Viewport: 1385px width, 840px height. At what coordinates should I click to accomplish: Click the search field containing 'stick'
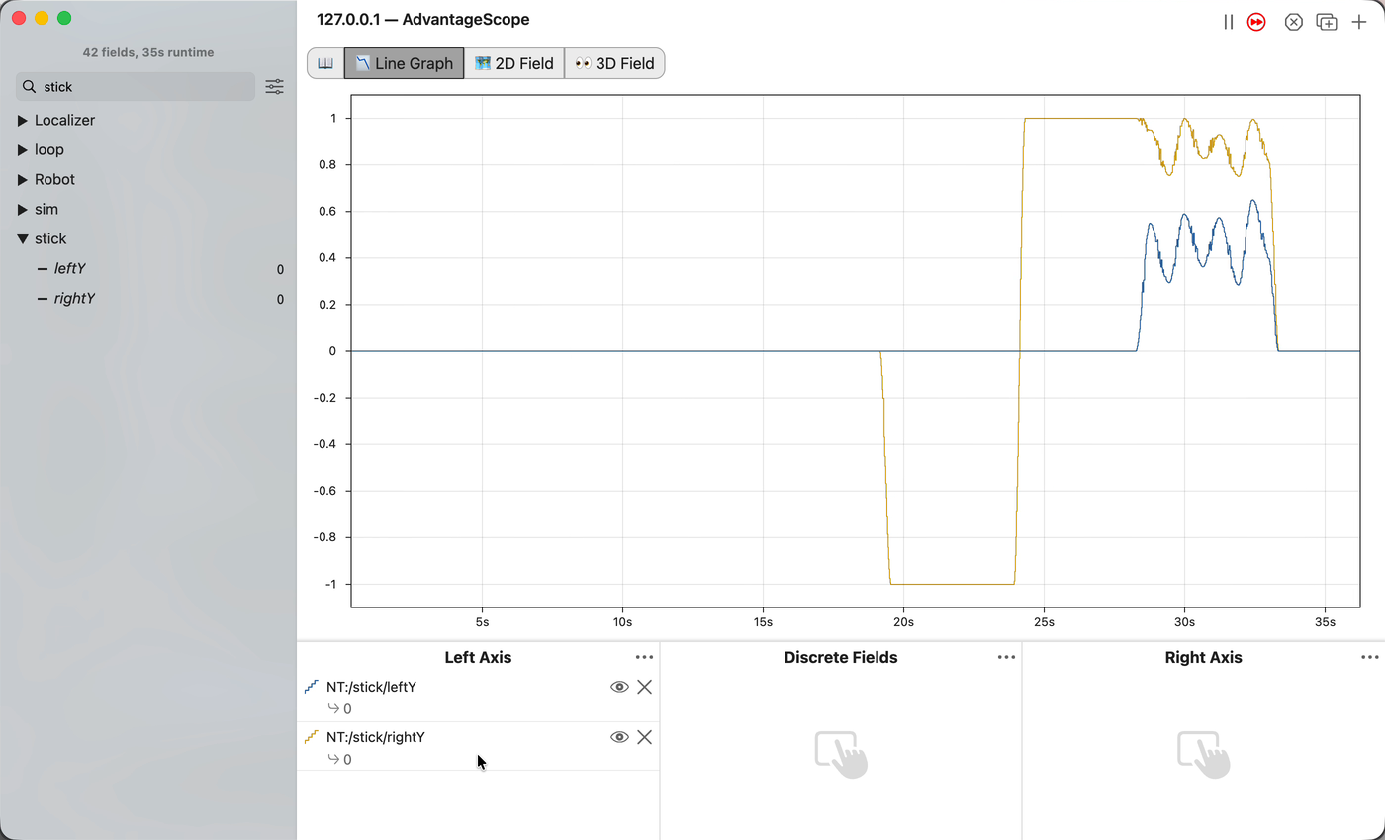[136, 87]
